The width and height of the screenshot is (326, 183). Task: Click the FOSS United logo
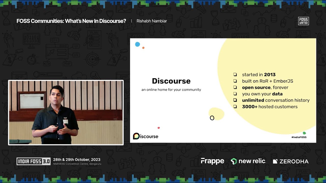tap(303, 21)
